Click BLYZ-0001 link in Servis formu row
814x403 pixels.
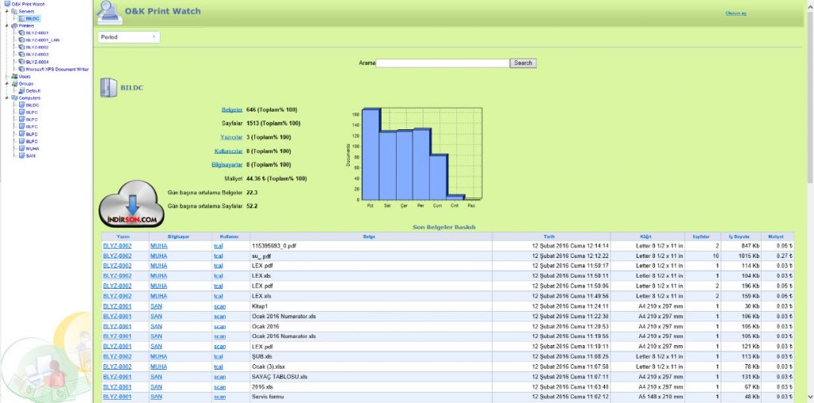point(118,397)
